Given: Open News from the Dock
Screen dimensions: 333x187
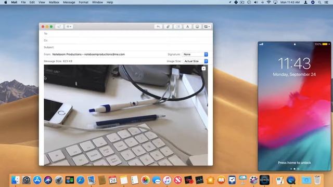Looking at the screenshot, I should click(x=178, y=180).
